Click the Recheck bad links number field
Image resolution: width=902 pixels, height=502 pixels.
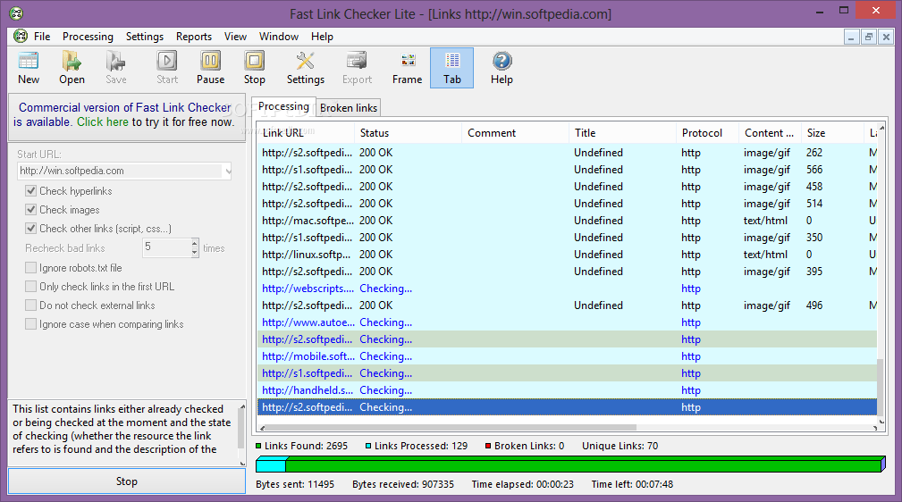166,247
